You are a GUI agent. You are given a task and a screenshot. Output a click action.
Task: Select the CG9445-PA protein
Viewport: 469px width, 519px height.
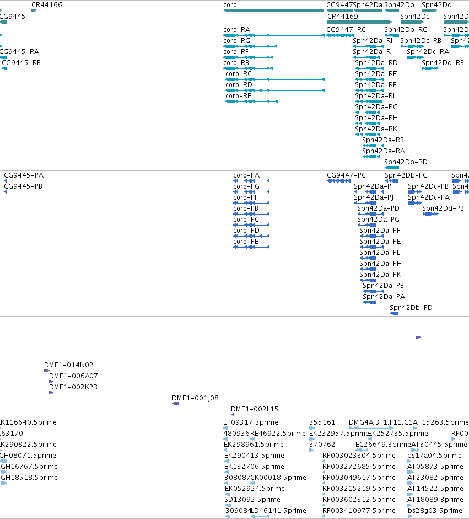tap(5, 181)
